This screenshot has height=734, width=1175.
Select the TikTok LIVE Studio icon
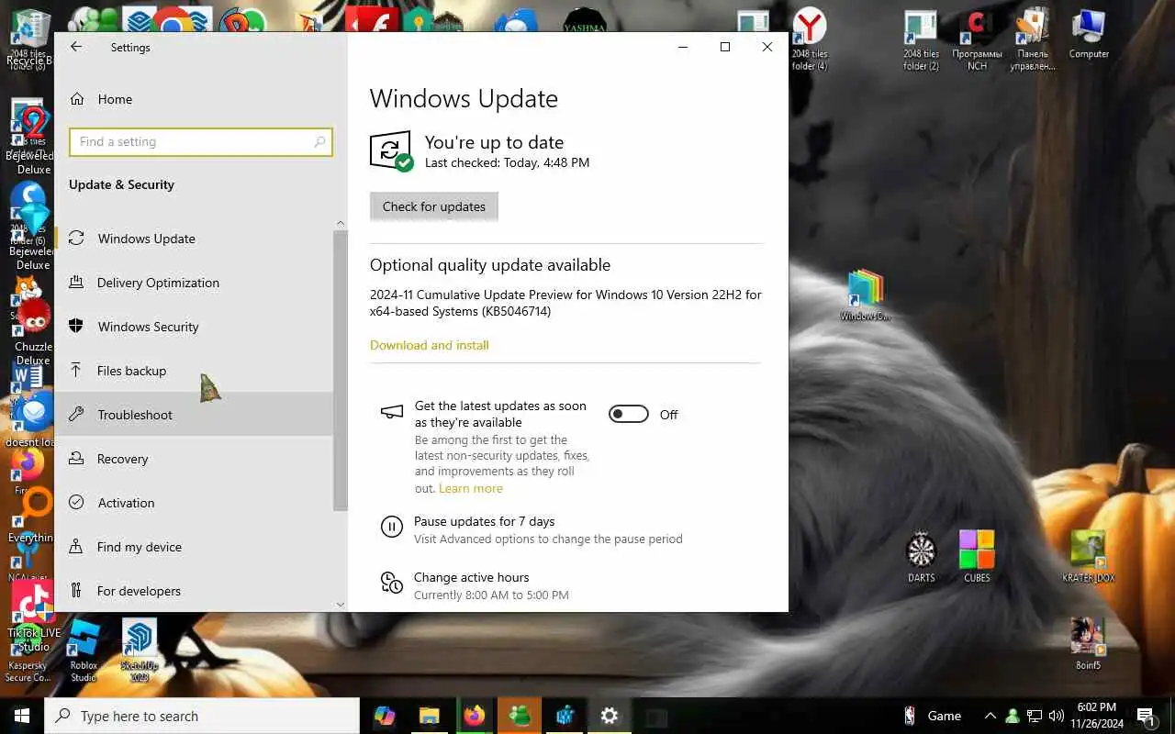pos(34,617)
